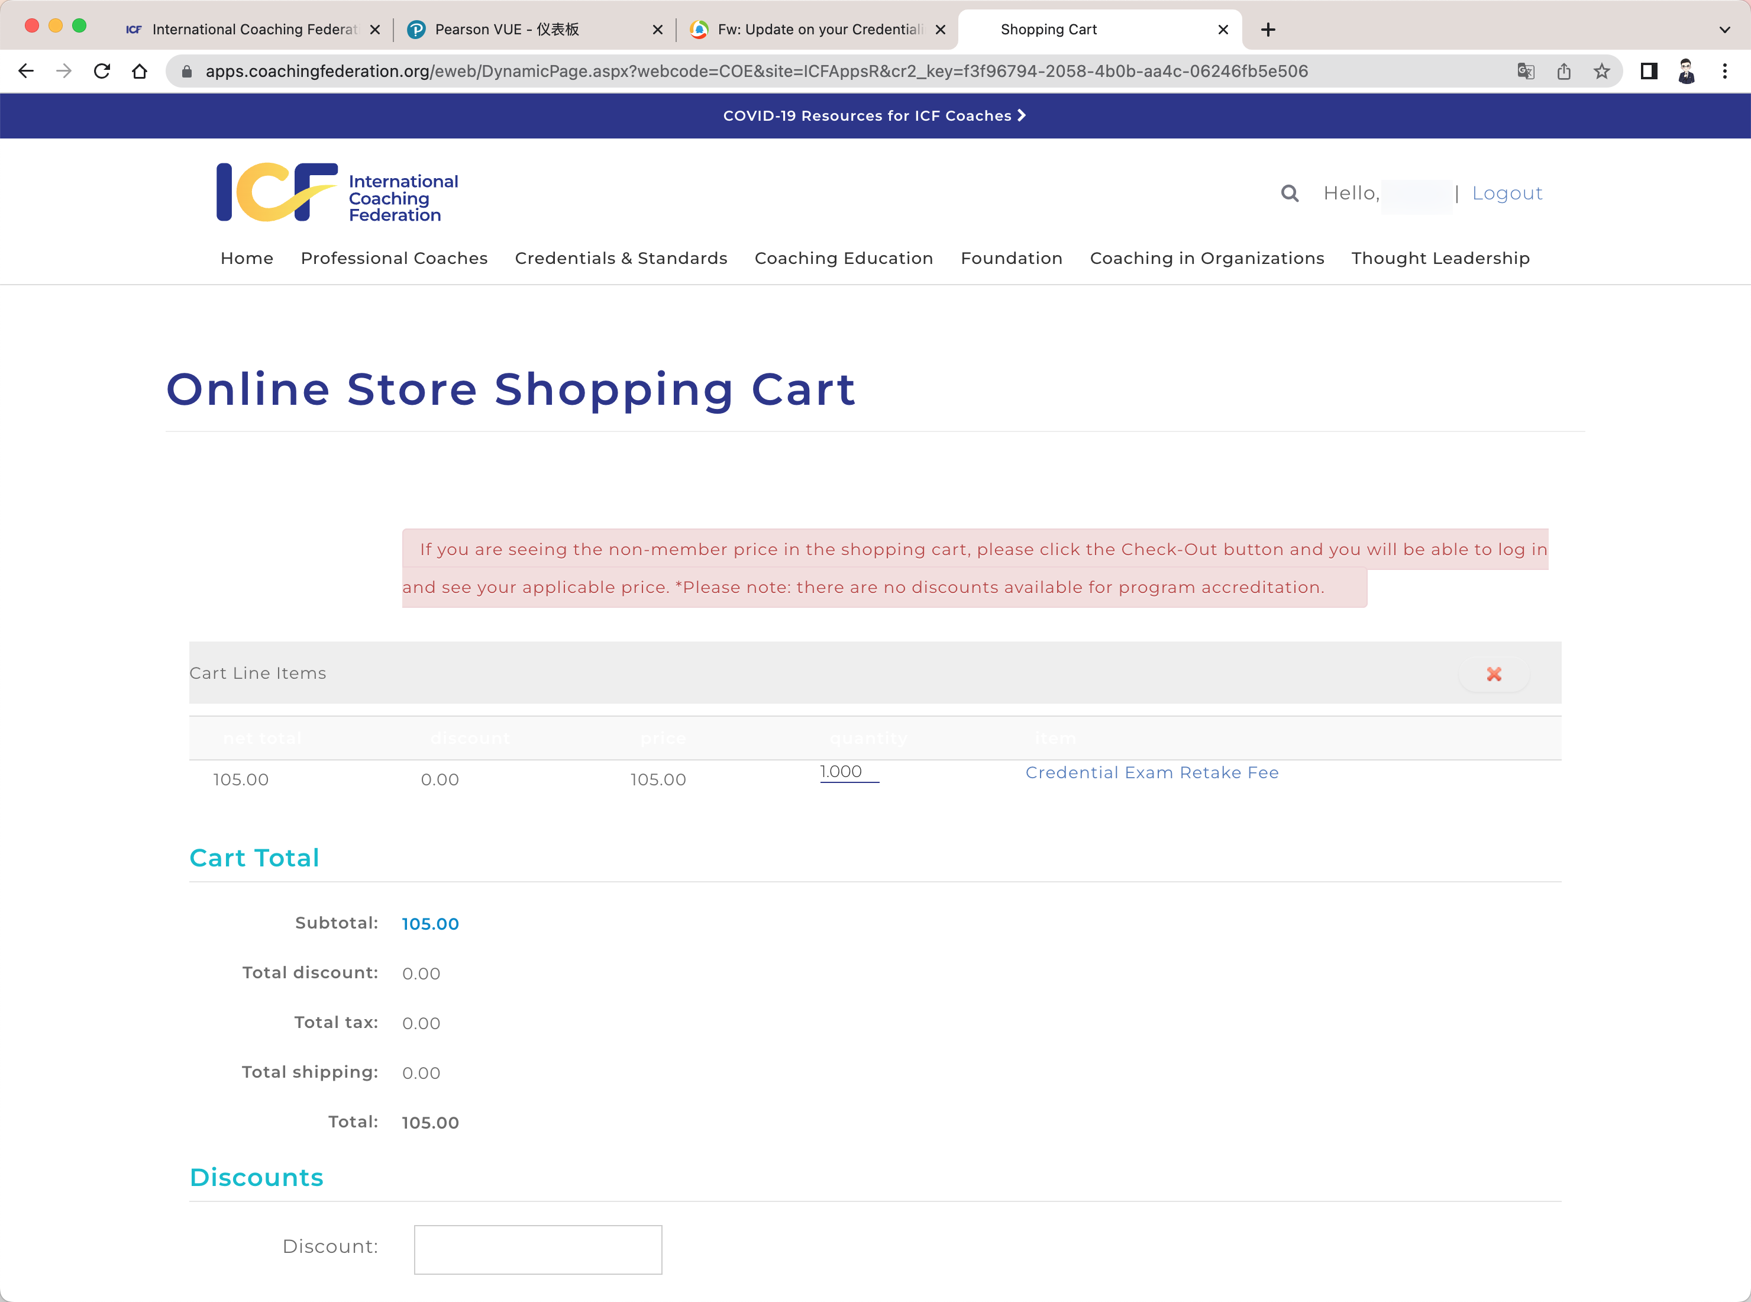
Task: Open the Chrome three-dot menu
Action: coord(1724,71)
